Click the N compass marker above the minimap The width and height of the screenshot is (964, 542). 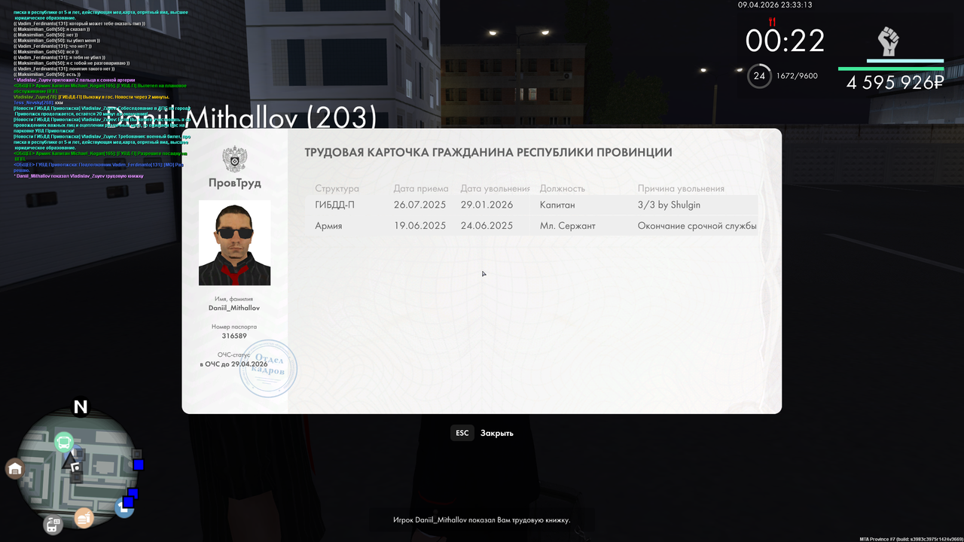tap(80, 407)
